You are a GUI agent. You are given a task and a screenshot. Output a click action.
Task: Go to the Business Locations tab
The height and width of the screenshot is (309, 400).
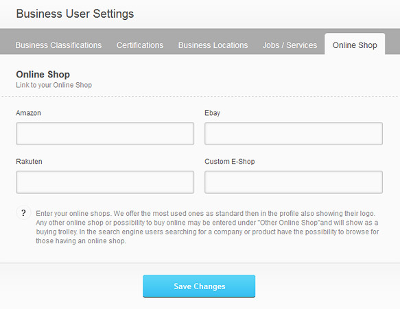pos(213,45)
